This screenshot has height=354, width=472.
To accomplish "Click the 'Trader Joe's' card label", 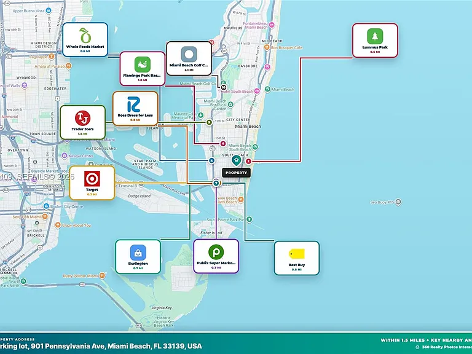I will (82, 129).
